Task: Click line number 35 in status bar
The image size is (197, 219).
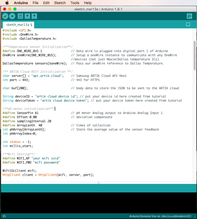Action: 4,216
